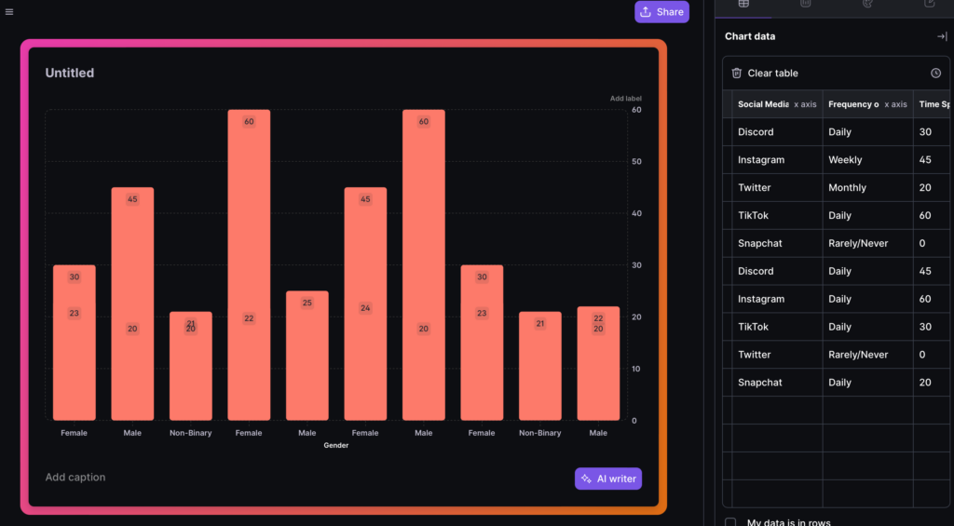
Task: Open the hamburger menu in top-left corner
Action: (x=9, y=12)
